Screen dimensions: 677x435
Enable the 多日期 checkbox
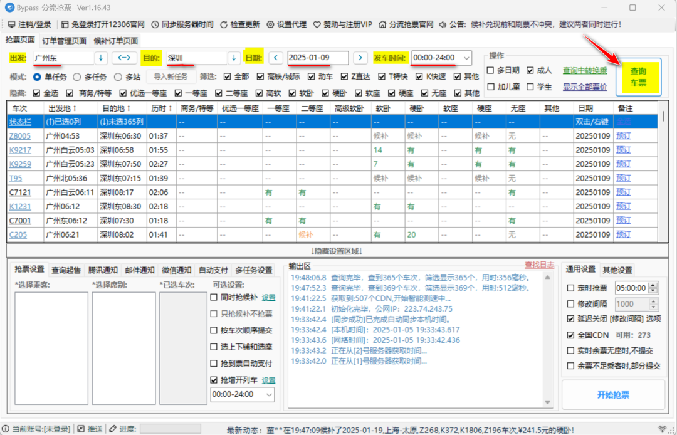pos(491,71)
